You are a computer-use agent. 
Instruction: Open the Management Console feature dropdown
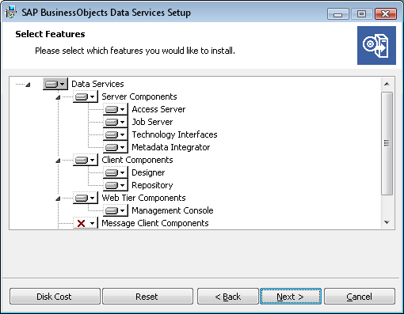pos(116,210)
